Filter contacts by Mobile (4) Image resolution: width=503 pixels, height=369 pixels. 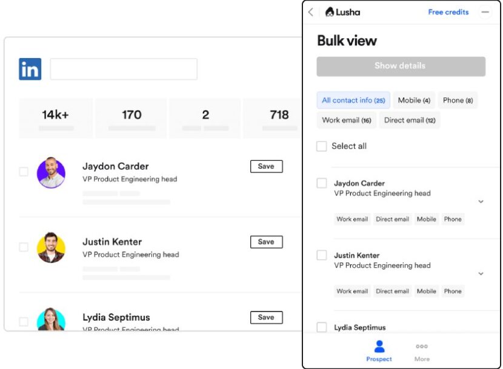[414, 100]
